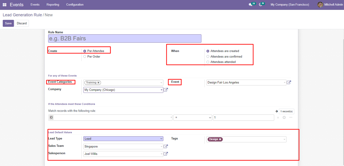
Task: Open the Reporting menu
Action: pos(53,5)
